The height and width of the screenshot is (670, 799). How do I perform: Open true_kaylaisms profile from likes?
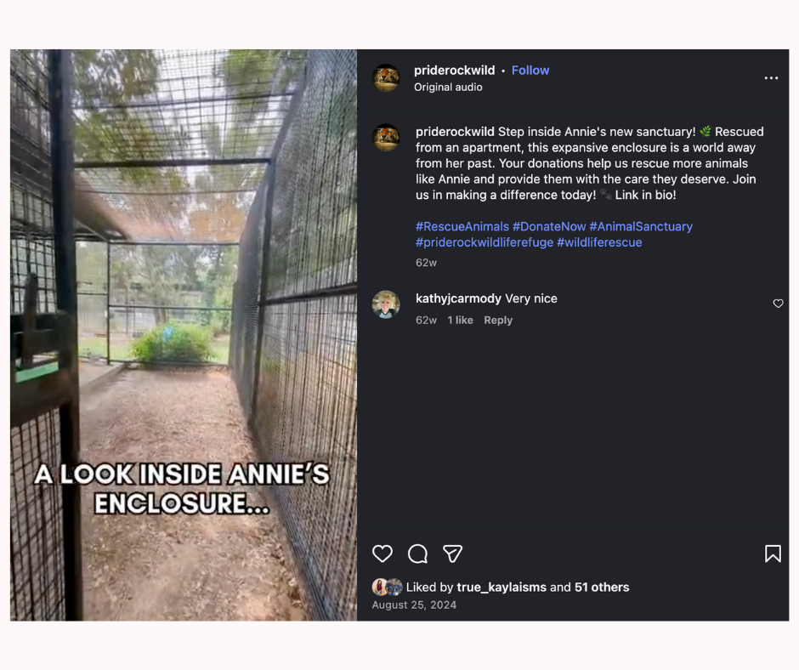[501, 588]
